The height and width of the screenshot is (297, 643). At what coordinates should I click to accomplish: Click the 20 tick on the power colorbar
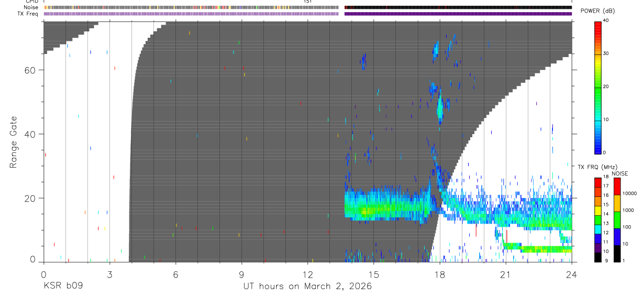coord(606,86)
